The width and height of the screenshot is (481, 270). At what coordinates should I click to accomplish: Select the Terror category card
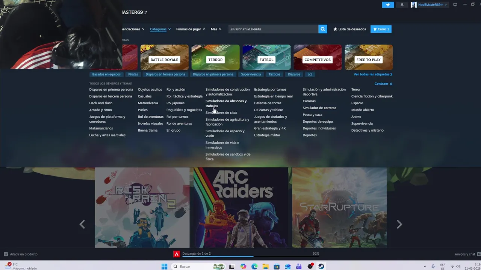215,57
